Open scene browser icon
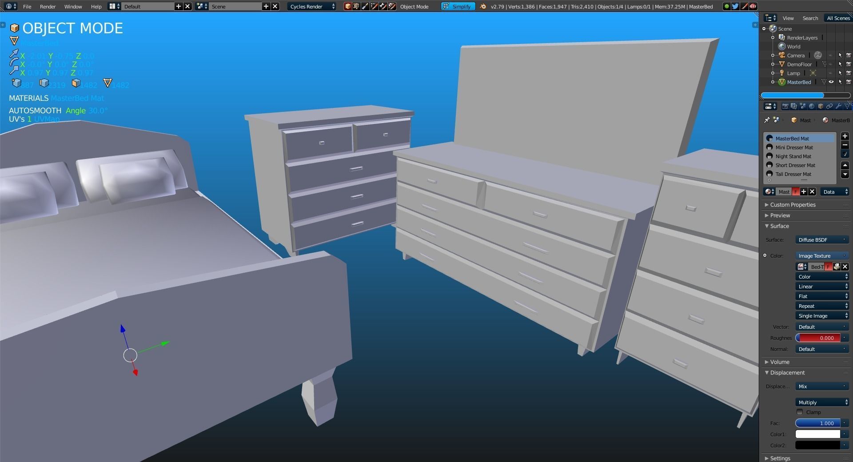Image resolution: width=853 pixels, height=462 pixels. (202, 6)
